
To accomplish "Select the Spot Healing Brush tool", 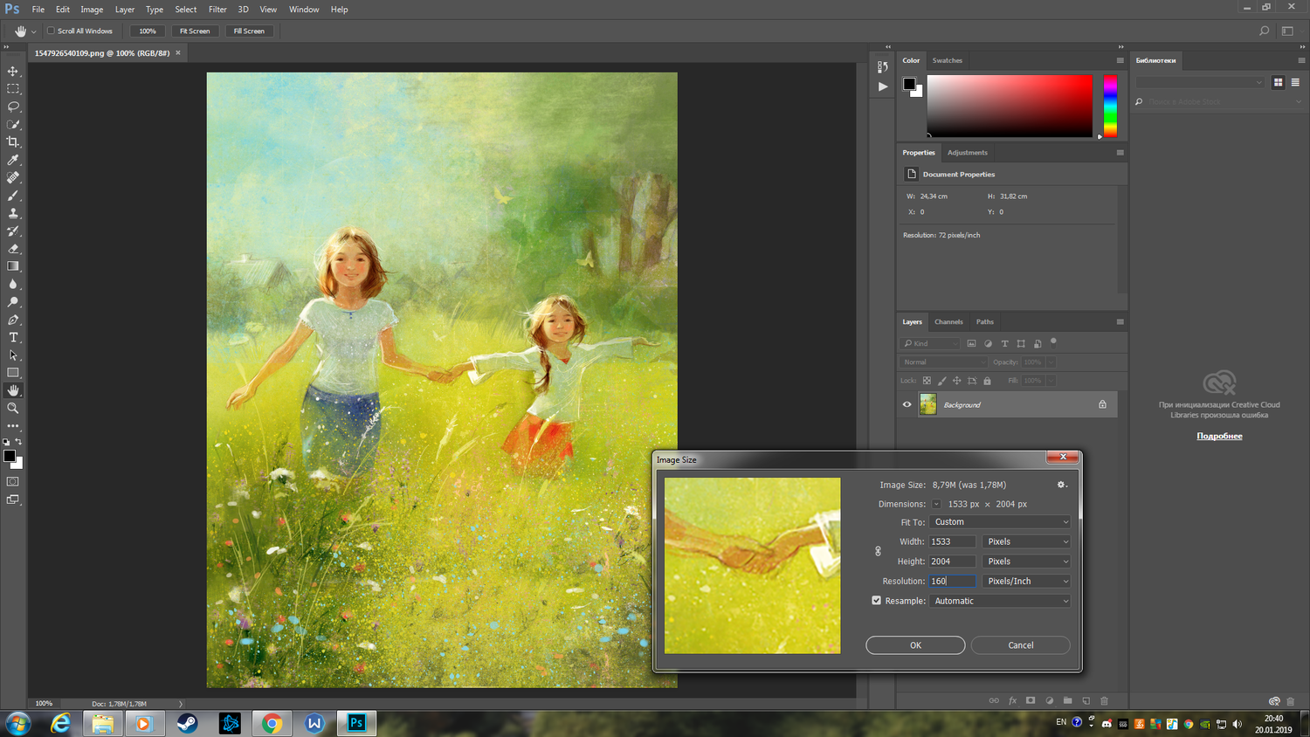I will (x=13, y=177).
